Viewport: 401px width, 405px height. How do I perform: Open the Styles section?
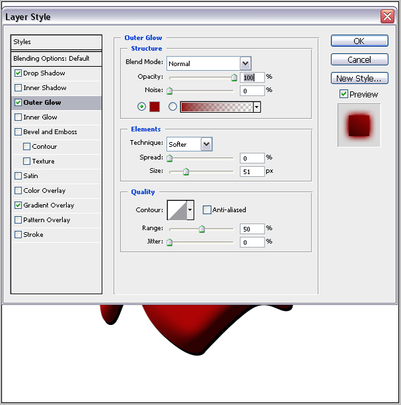point(56,42)
